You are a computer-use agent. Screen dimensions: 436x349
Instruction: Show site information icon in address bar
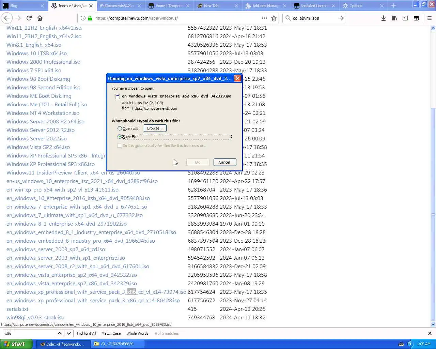point(83,18)
